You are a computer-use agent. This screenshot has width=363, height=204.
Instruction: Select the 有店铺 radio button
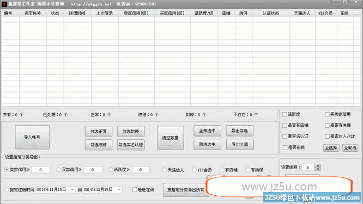[x=222, y=170]
